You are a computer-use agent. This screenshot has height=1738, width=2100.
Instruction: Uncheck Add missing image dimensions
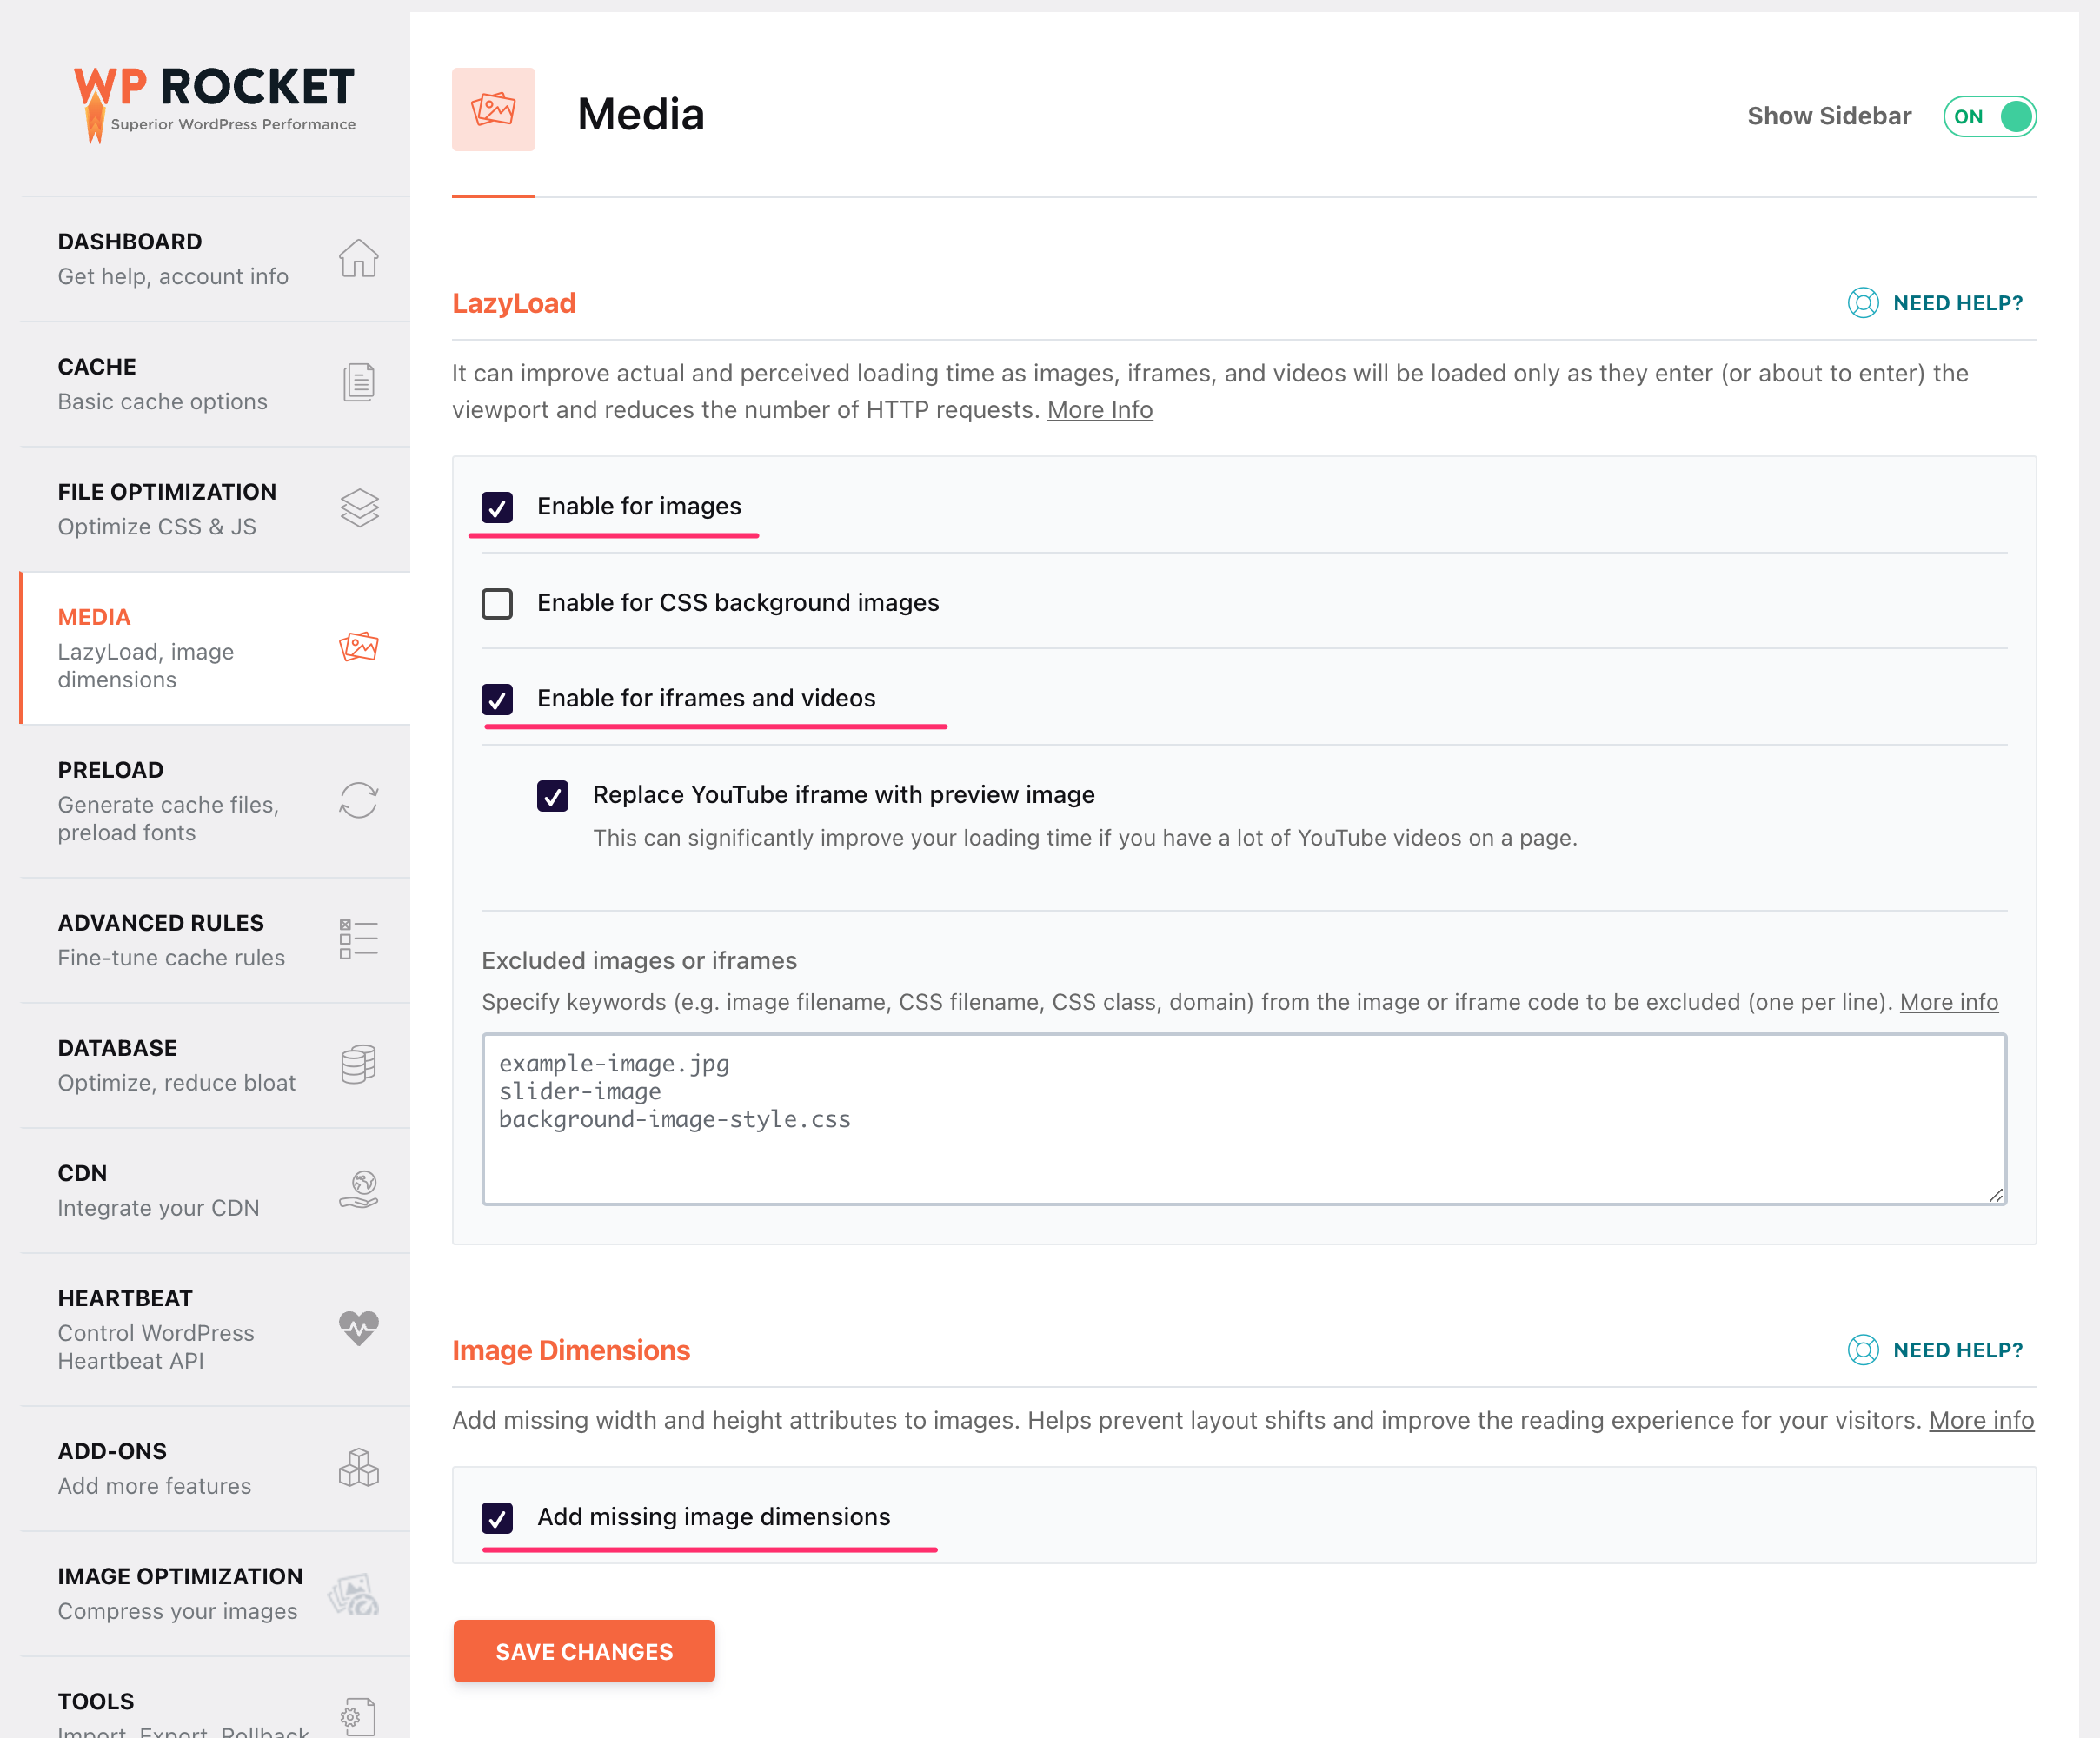click(x=497, y=1517)
